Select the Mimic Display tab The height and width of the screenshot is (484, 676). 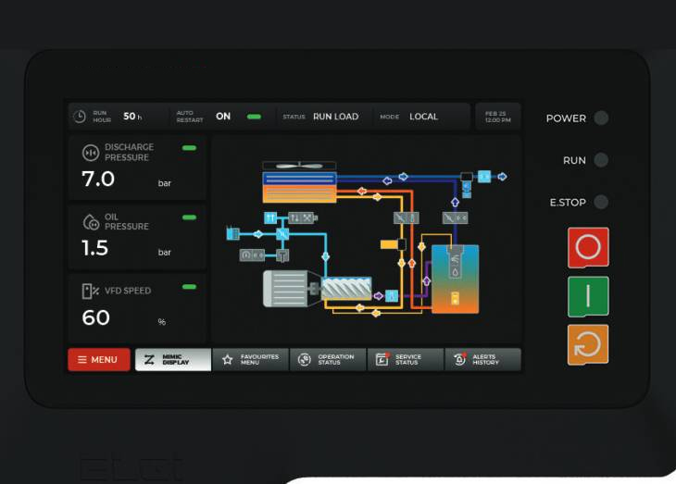click(173, 359)
